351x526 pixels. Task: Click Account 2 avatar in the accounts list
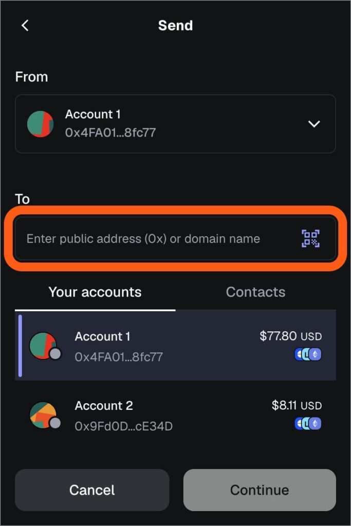[x=41, y=415]
